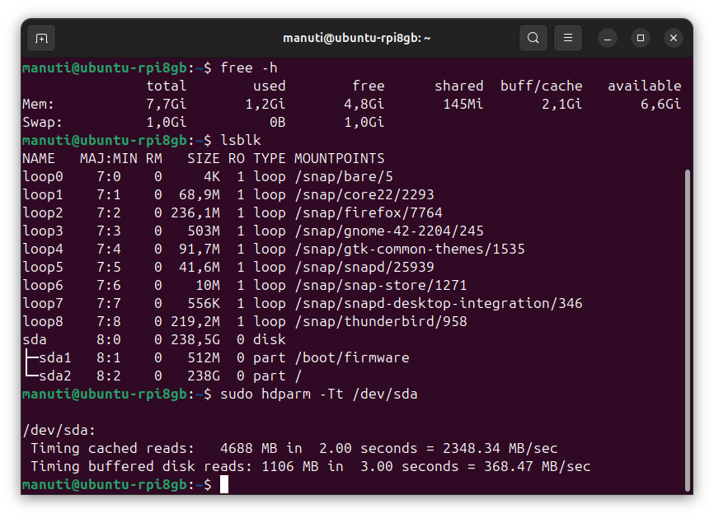Click the sda2 partition name
Image resolution: width=714 pixels, height=518 pixels.
click(x=55, y=376)
